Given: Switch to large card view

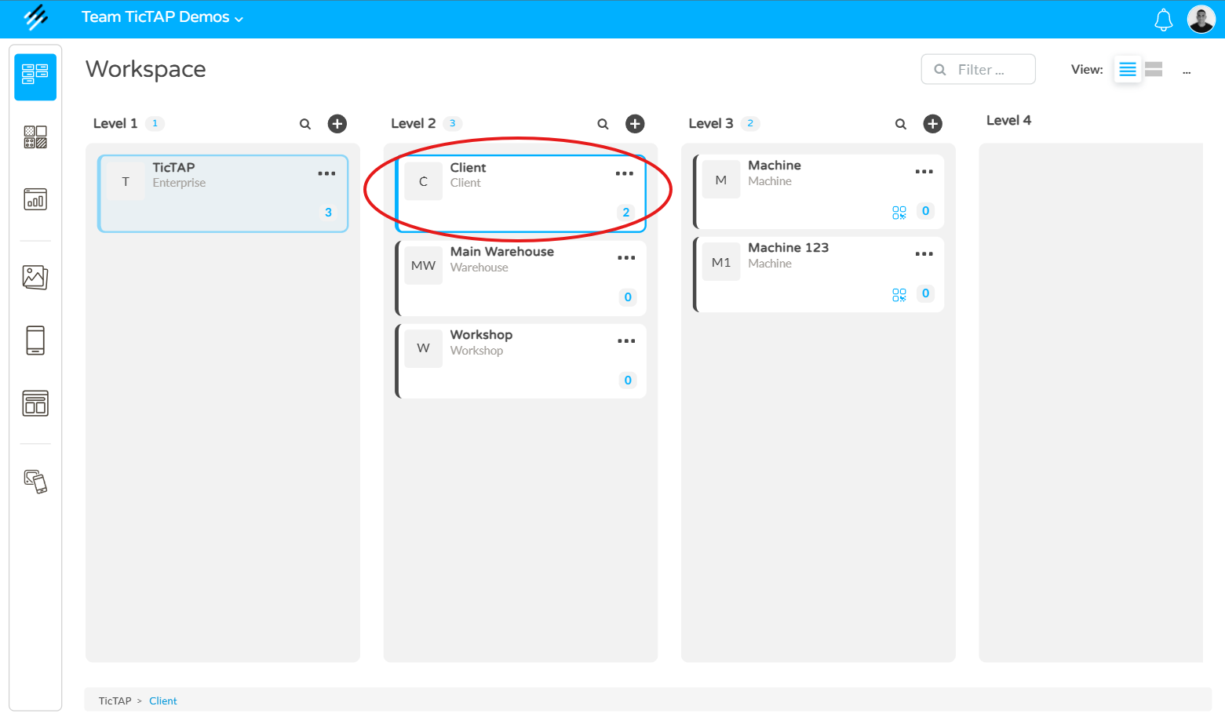Looking at the screenshot, I should (1154, 69).
